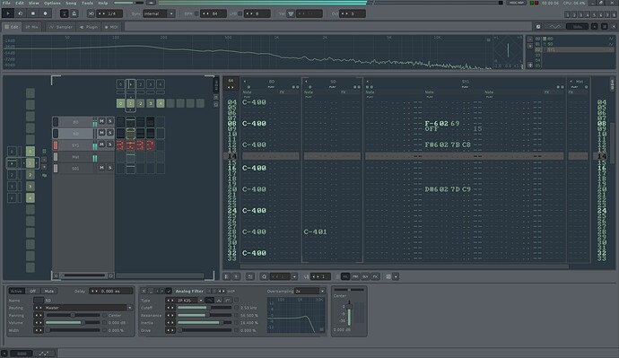This screenshot has width=619, height=358.
Task: Switch to the Sampler tab
Action: pos(60,27)
